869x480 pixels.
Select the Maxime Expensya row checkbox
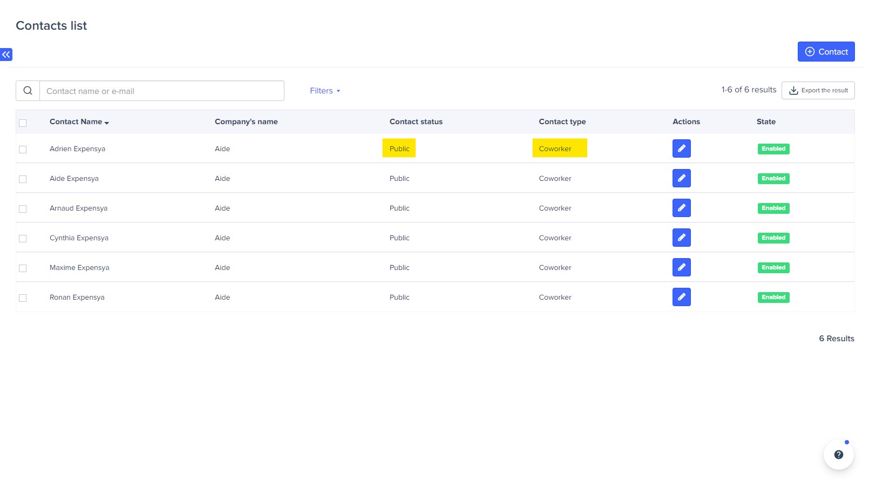pos(23,268)
